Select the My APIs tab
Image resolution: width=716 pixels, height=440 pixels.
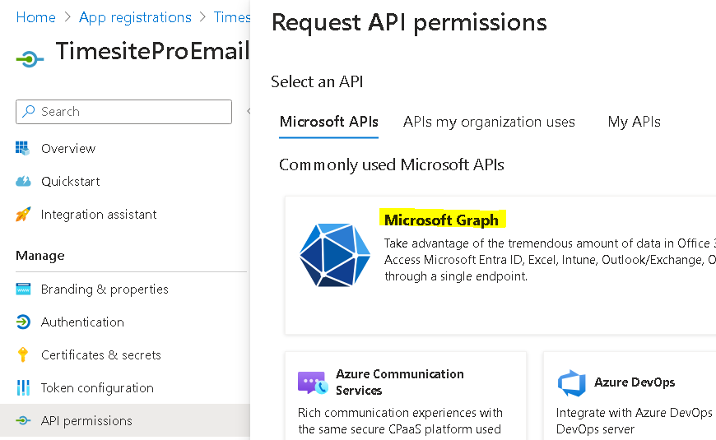pos(634,122)
